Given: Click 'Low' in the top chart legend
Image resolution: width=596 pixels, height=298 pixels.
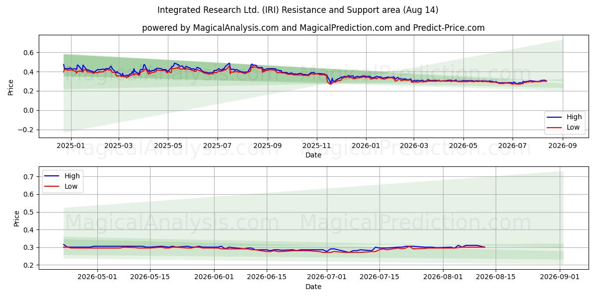Looking at the screenshot, I should (x=573, y=127).
